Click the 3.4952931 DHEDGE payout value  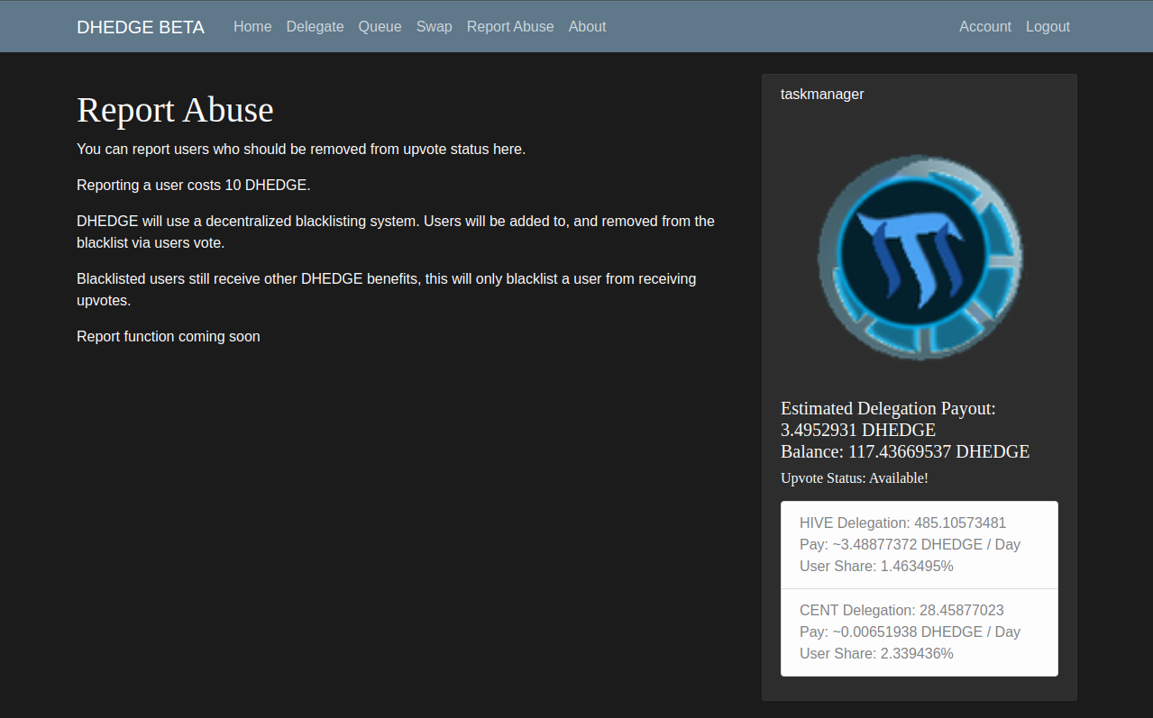[x=858, y=430]
